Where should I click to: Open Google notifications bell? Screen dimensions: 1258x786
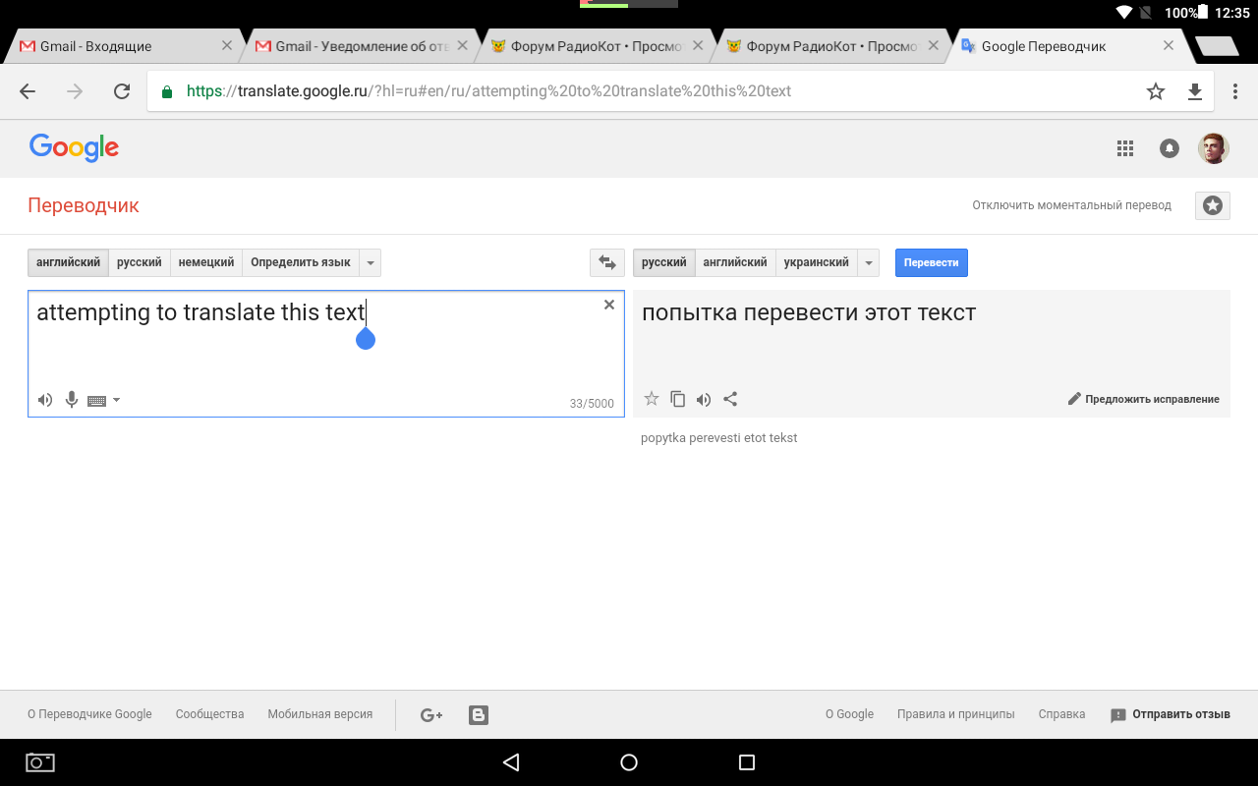pos(1170,148)
